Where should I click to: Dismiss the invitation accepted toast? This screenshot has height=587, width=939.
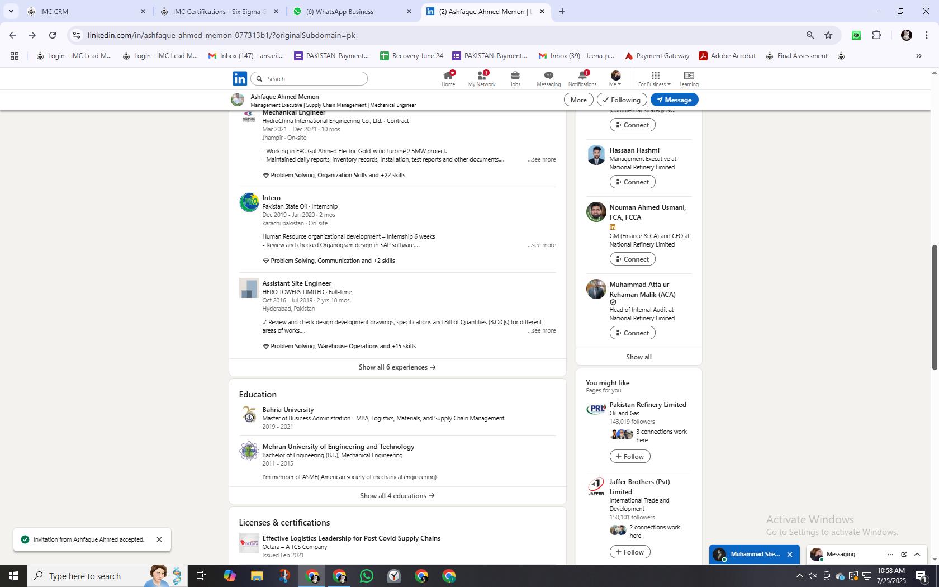pos(159,539)
